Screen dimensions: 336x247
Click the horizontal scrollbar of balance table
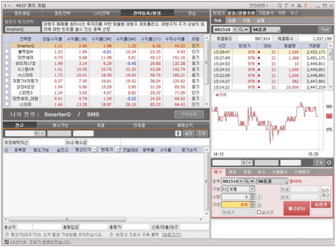(67, 219)
